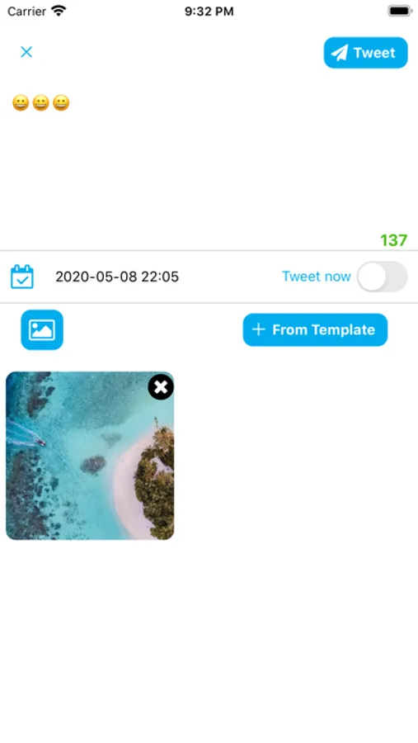Tap the Wi-Fi status icon
418x743 pixels.
coord(59,11)
